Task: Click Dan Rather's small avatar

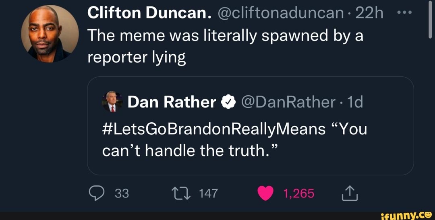Action: click(x=113, y=102)
